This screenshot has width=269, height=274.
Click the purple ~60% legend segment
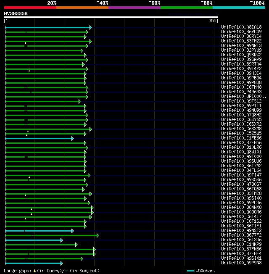134,8
